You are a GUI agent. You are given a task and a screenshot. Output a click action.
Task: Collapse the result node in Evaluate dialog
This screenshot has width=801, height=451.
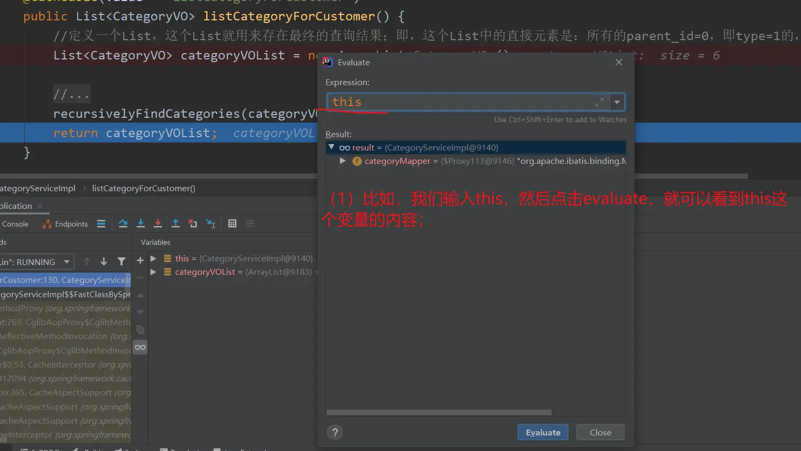pos(331,147)
